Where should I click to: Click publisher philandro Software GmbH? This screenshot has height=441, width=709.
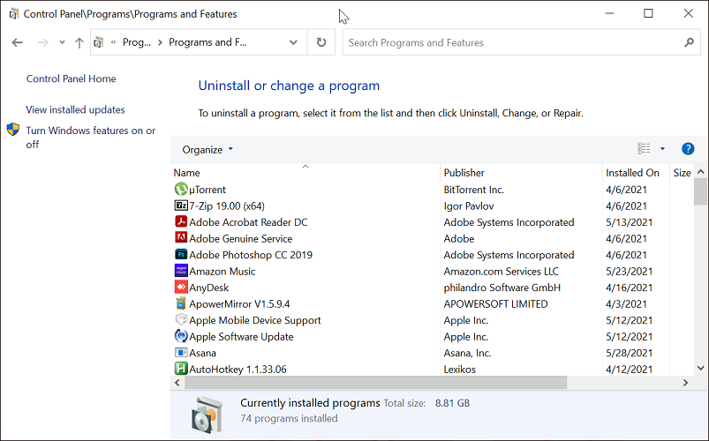[502, 288]
